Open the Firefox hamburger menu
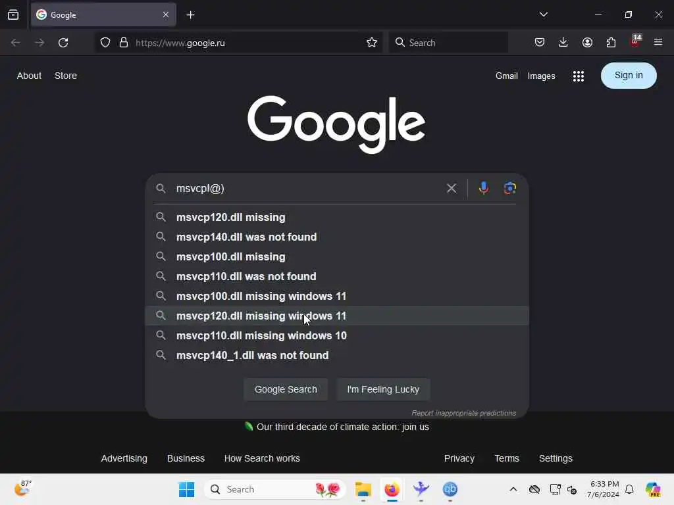The height and width of the screenshot is (505, 674). point(658,43)
